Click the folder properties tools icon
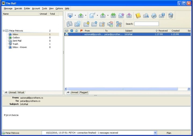The height and width of the screenshot is (136, 193). [x=102, y=24]
